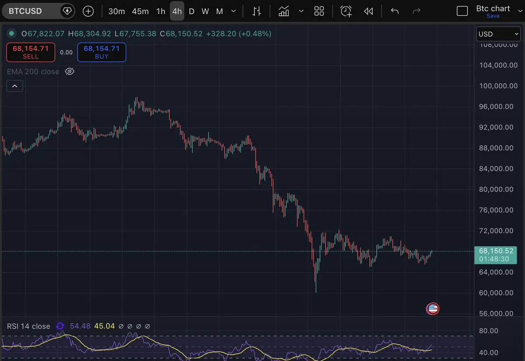The width and height of the screenshot is (525, 361).
Task: Open the Indicators chart icon
Action: (284, 11)
